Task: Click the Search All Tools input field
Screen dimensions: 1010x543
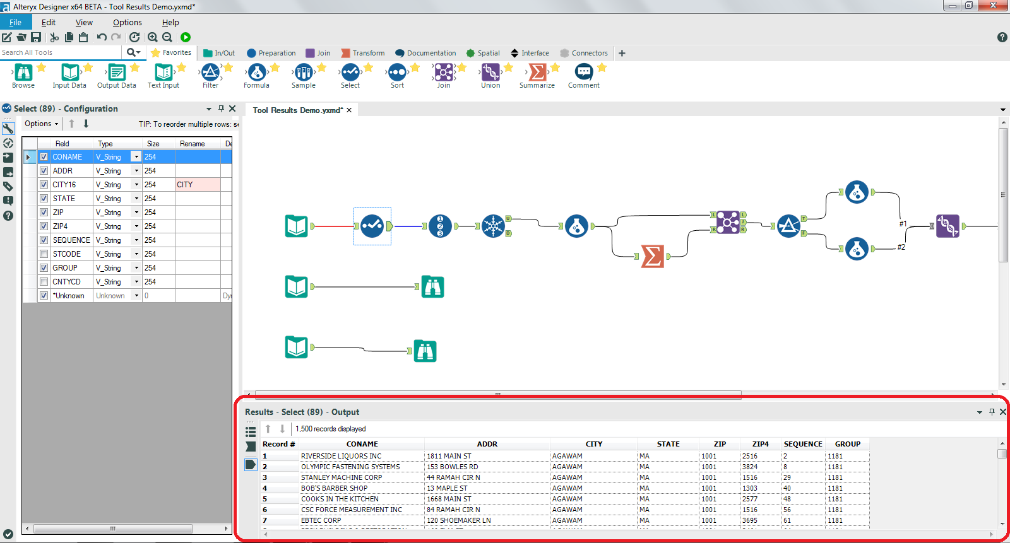Action: (x=60, y=52)
